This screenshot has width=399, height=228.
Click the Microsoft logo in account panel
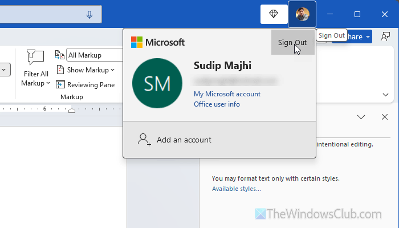158,42
